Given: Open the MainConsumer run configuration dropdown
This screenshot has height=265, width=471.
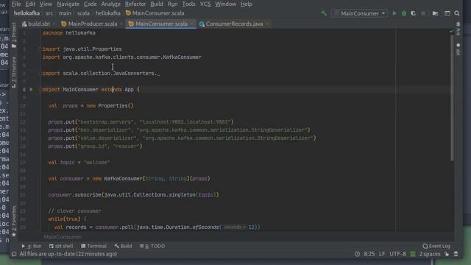Looking at the screenshot, I should [x=359, y=13].
